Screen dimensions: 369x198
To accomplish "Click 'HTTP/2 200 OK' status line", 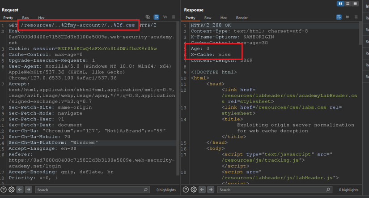I will (x=211, y=25).
